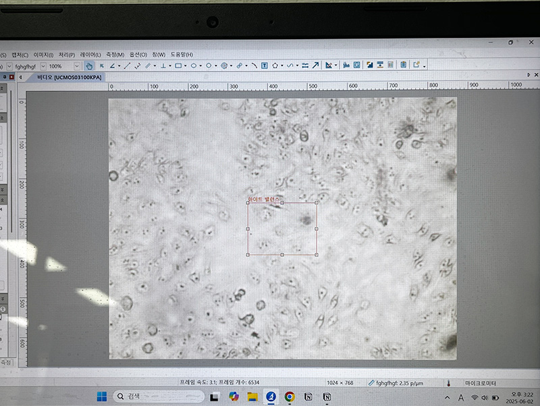This screenshot has height=406, width=540.
Task: Select the straight line measurement tool
Action: 126,66
